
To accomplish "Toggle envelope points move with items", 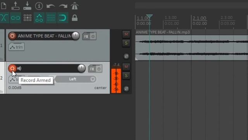I will pos(39,18).
